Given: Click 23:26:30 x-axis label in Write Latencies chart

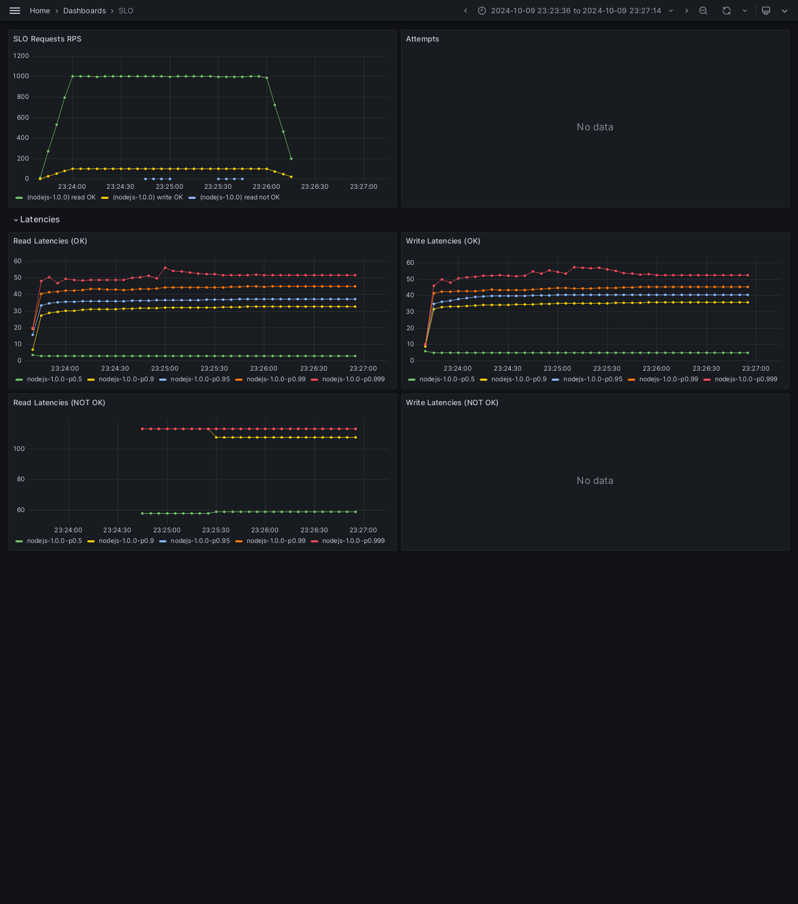Looking at the screenshot, I should [x=706, y=369].
